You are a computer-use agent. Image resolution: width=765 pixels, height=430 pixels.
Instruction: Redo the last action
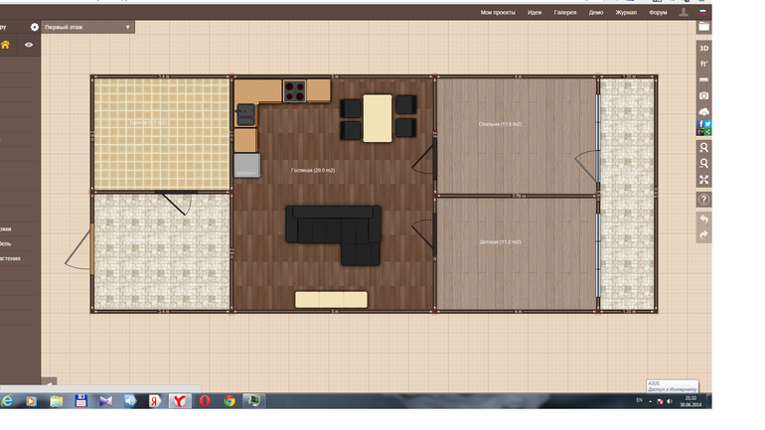point(703,235)
